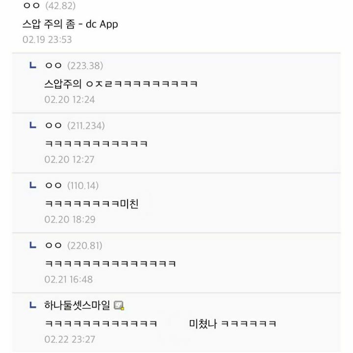Screen dimensions: 353x353
Task: Click reply arrow icon beside 하나둘셋스마일 comment
Action: (33, 305)
